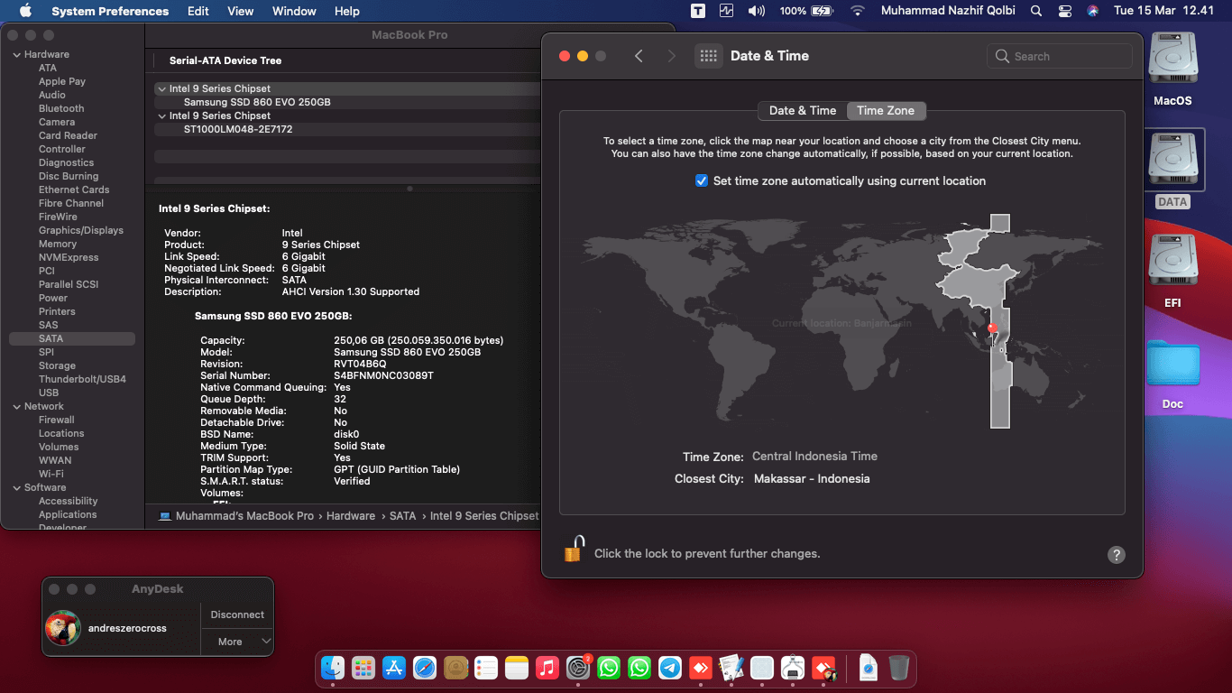1232x693 pixels.
Task: Open the Window menu
Action: (x=294, y=11)
